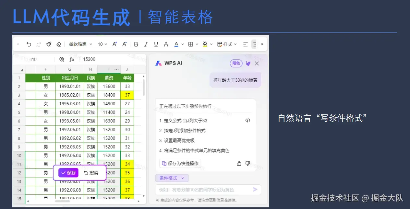Open the 微软雅黑 font dropdown
The height and width of the screenshot is (209, 410).
pyautogui.click(x=80, y=44)
